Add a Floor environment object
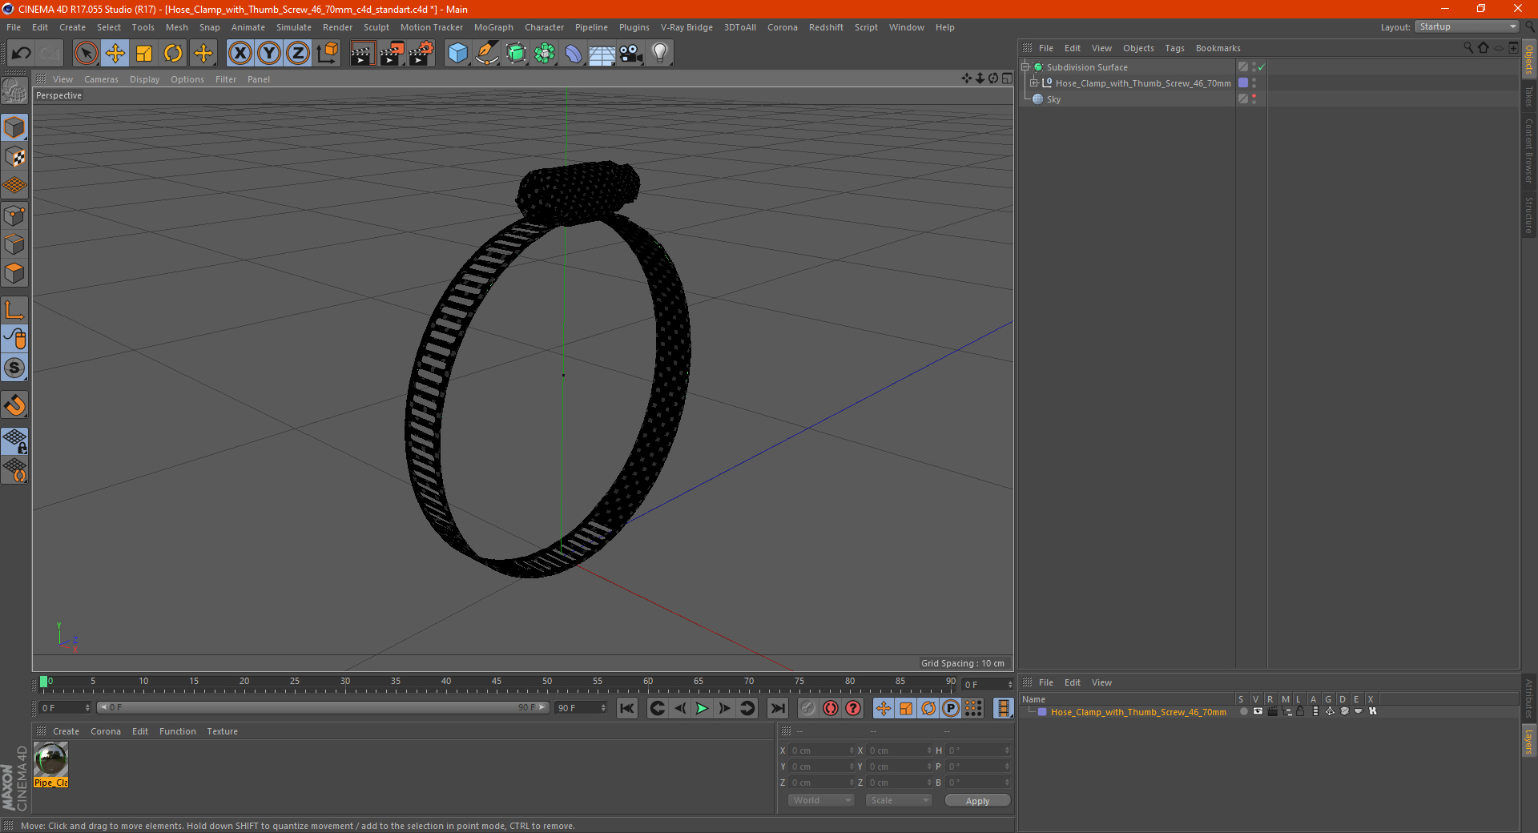Screen dimensions: 1538x833 602,54
